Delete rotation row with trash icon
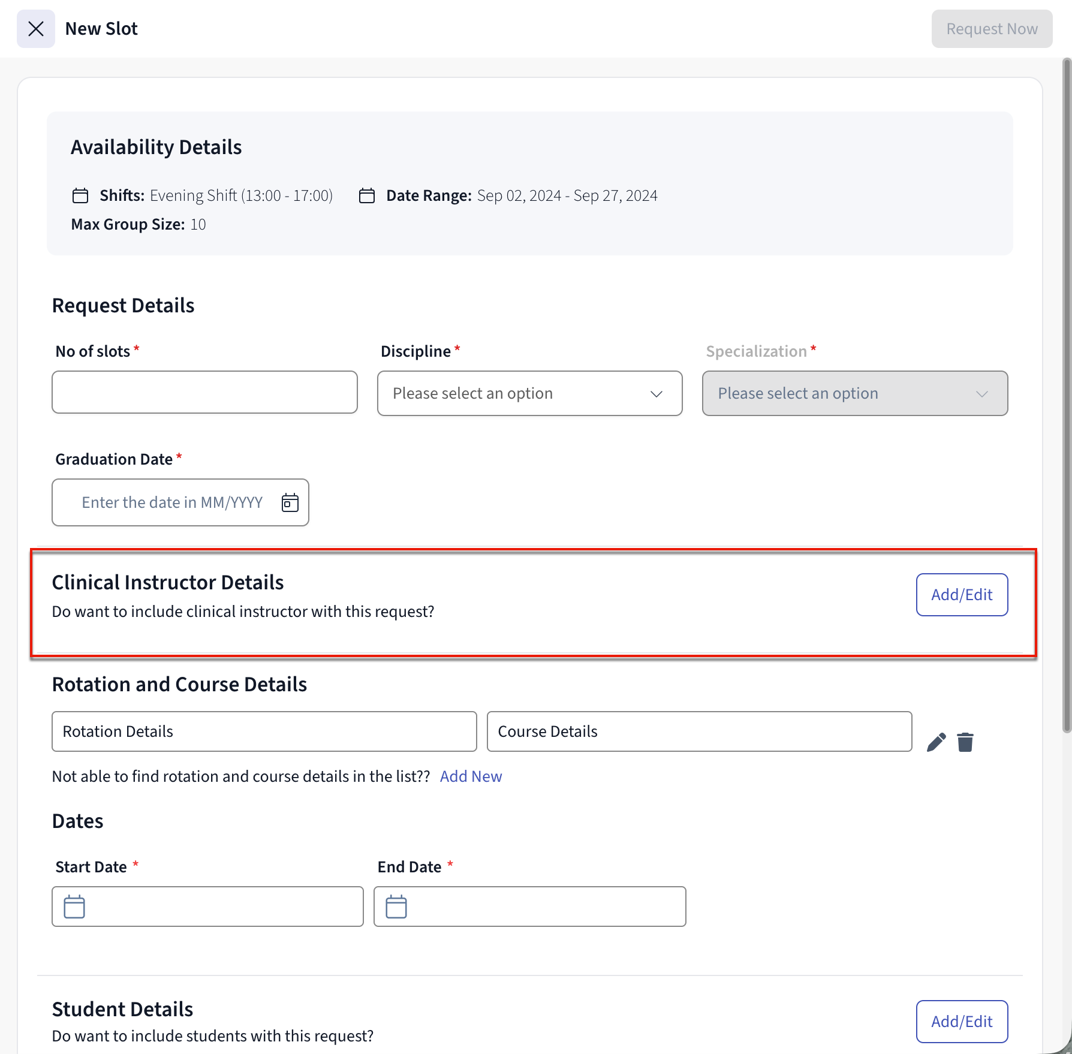Image resolution: width=1072 pixels, height=1054 pixels. click(965, 742)
